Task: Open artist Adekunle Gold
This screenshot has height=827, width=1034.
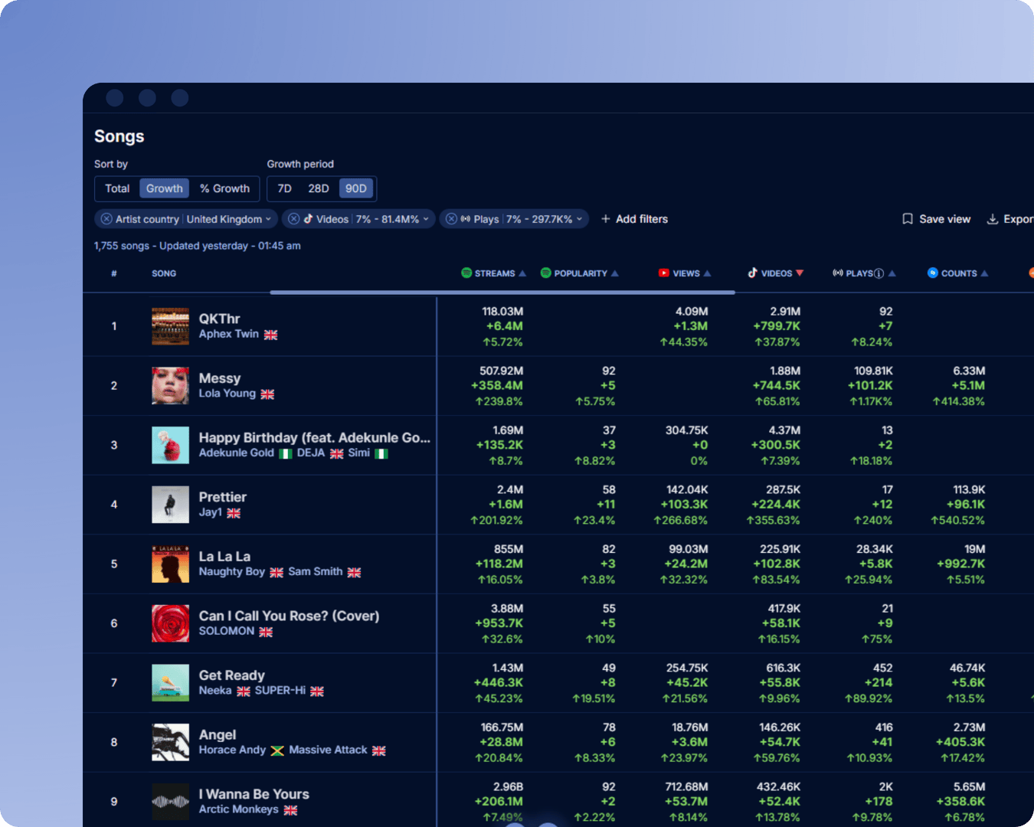Action: pyautogui.click(x=237, y=453)
